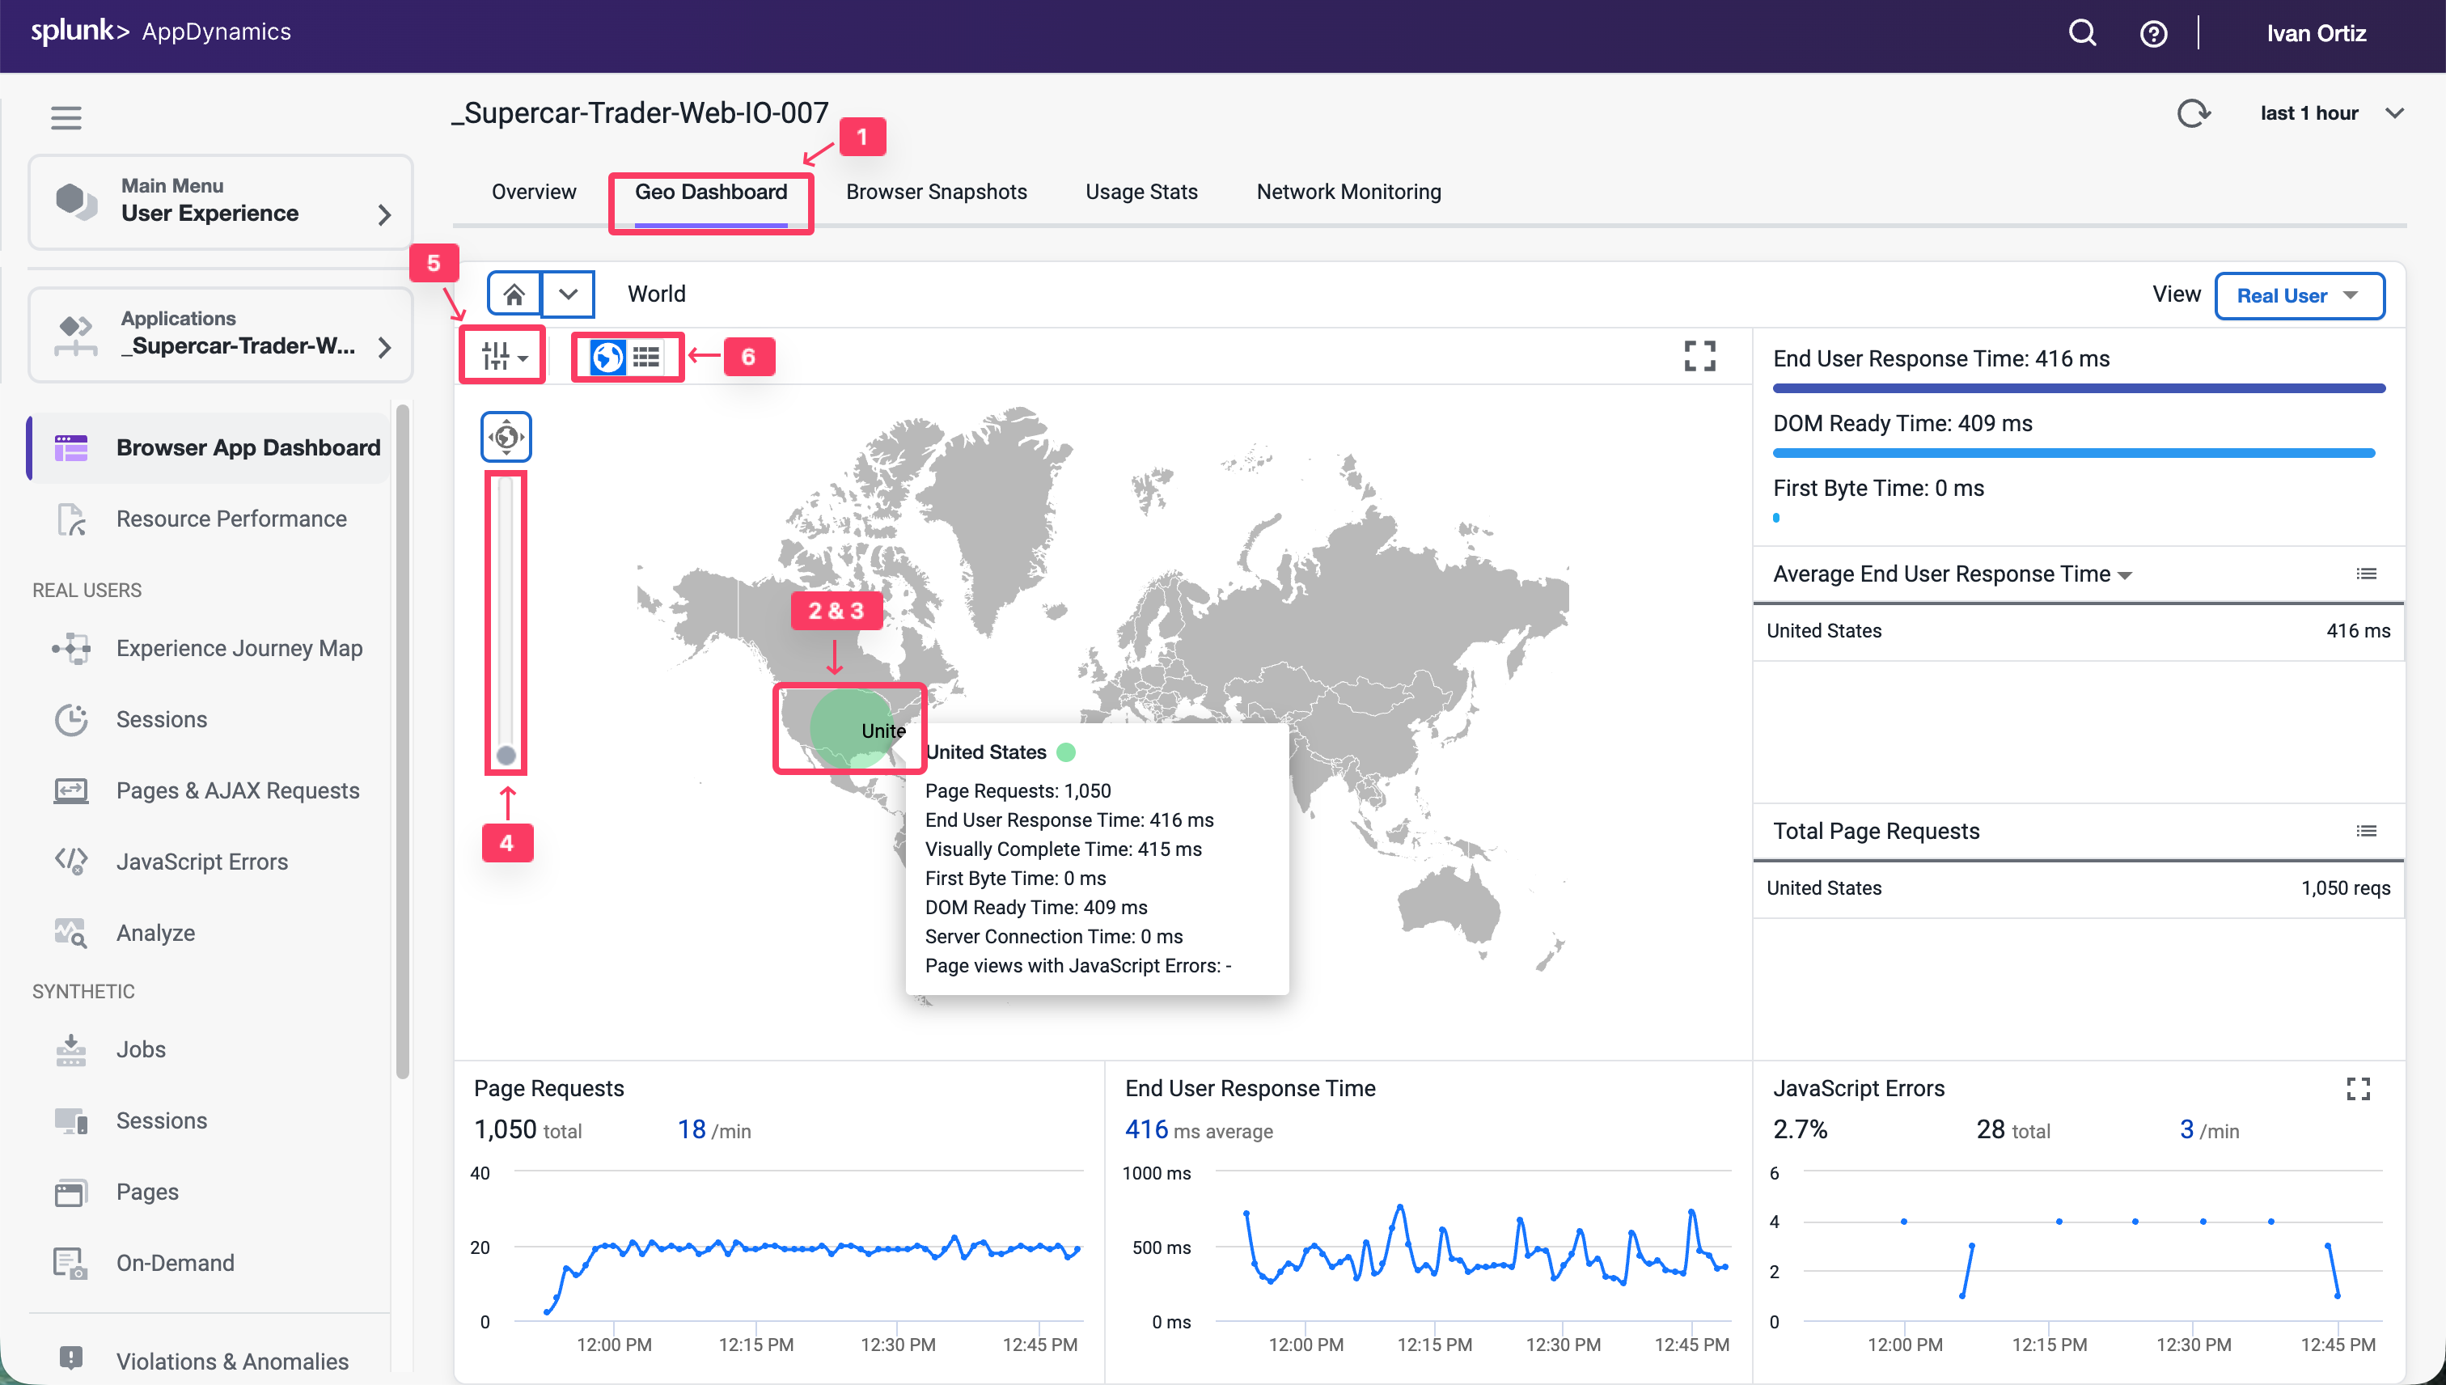The image size is (2446, 1385).
Task: Switch to the grid list view
Action: pos(647,357)
